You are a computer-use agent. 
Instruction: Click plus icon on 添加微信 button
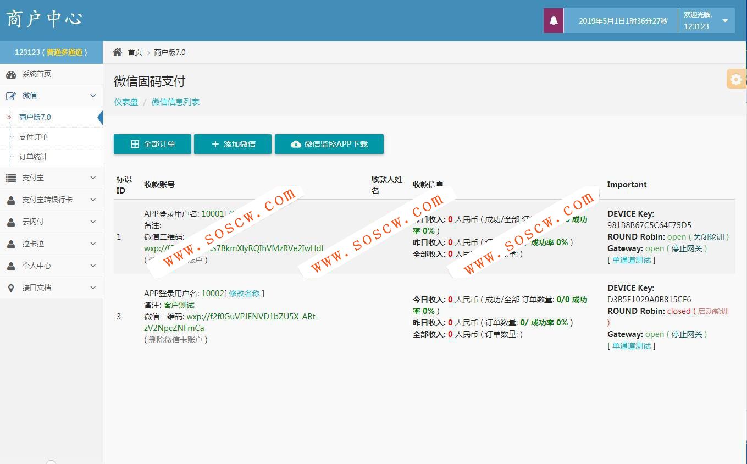coord(215,144)
